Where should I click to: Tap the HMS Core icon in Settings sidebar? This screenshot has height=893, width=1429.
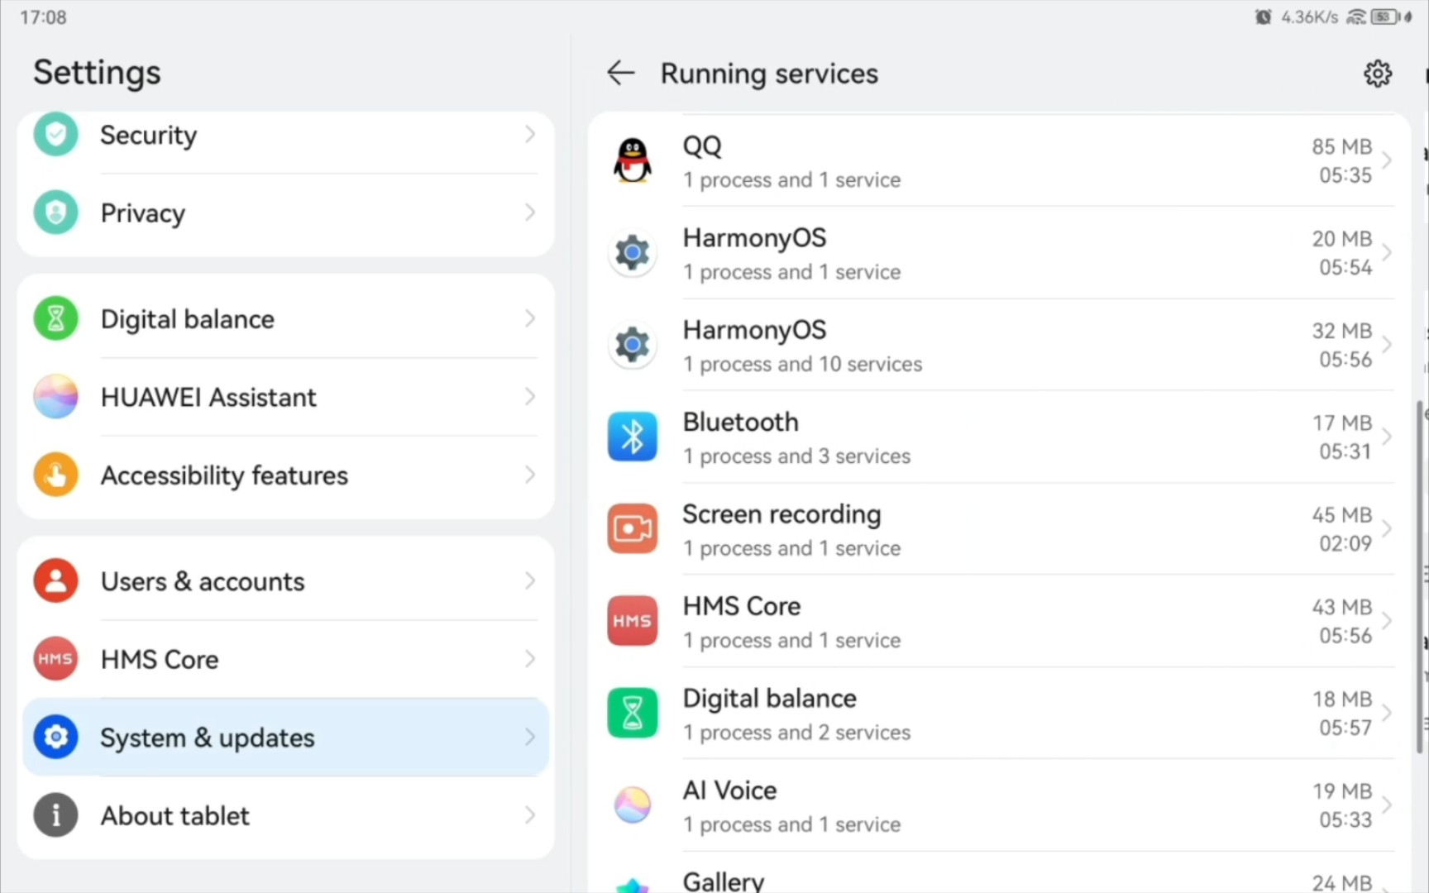pos(55,659)
